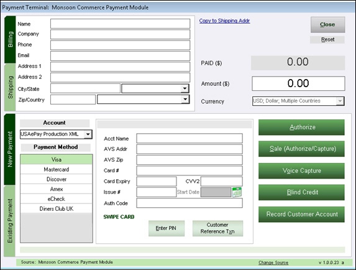This screenshot has height=270, width=356.
Task: Click the Change Source link
Action: coord(273,263)
